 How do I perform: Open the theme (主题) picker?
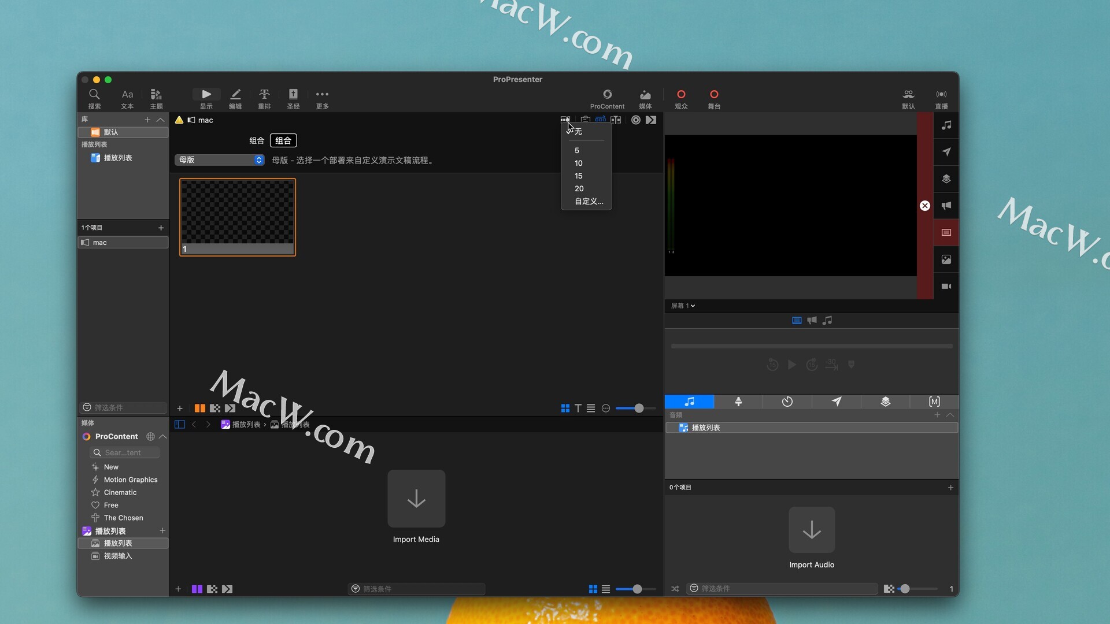[156, 98]
